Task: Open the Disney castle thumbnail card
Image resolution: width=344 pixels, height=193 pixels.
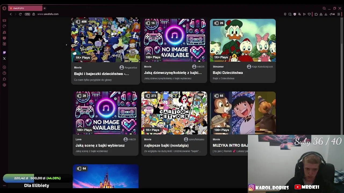Action: [106, 176]
